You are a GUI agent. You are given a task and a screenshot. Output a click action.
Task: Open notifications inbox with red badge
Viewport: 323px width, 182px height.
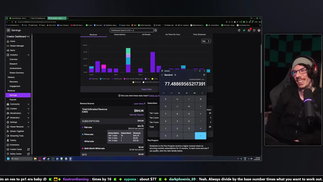pyautogui.click(x=249, y=30)
